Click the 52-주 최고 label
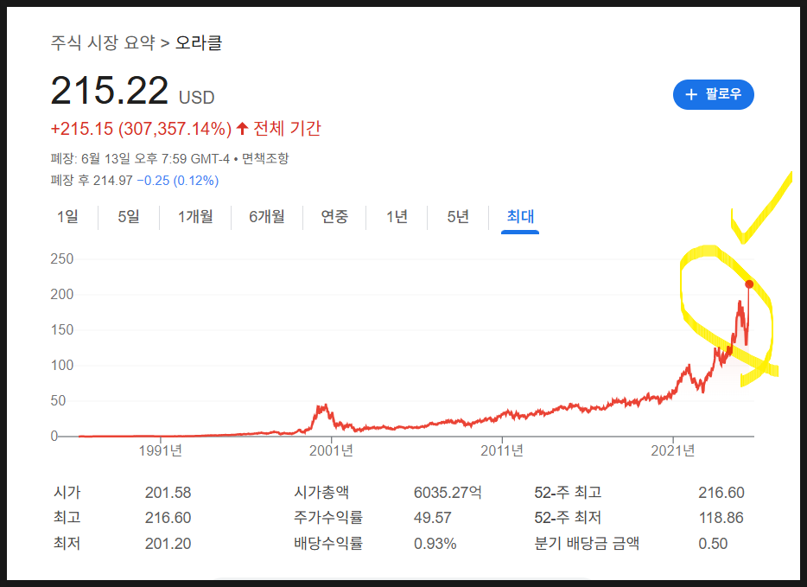The width and height of the screenshot is (807, 587). [x=568, y=493]
